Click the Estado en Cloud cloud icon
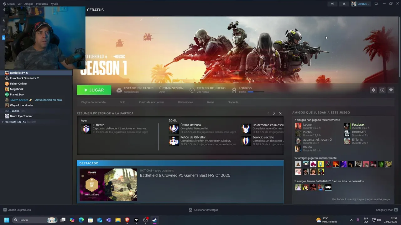This screenshot has height=225, width=401. coord(119,90)
